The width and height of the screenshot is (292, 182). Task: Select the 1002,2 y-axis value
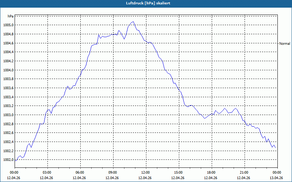pos(8,151)
